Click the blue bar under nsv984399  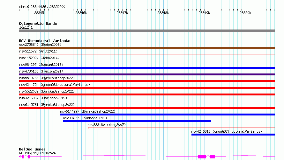pos(137,121)
